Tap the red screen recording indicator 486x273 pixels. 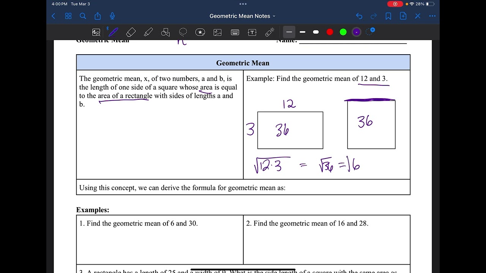395,4
